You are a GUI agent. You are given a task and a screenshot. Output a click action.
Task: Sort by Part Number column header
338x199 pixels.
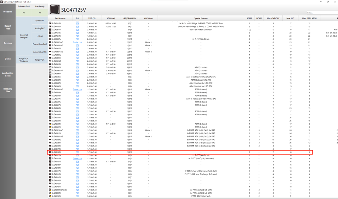(x=60, y=18)
